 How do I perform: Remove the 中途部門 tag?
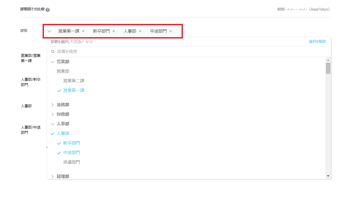[171, 31]
